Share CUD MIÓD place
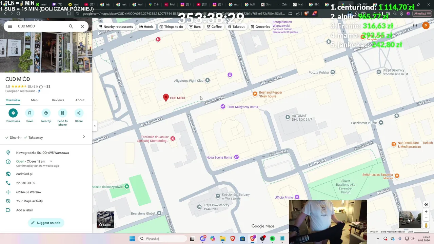 click(x=79, y=116)
